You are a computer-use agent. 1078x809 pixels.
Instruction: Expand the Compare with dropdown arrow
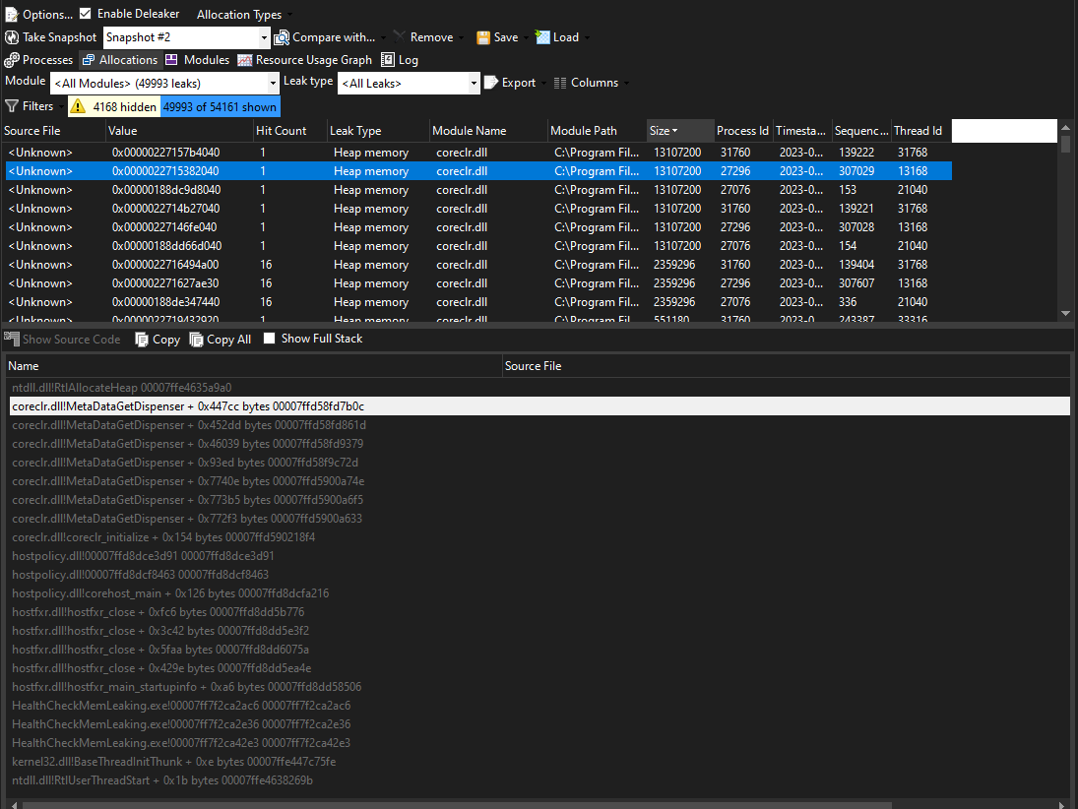382,37
